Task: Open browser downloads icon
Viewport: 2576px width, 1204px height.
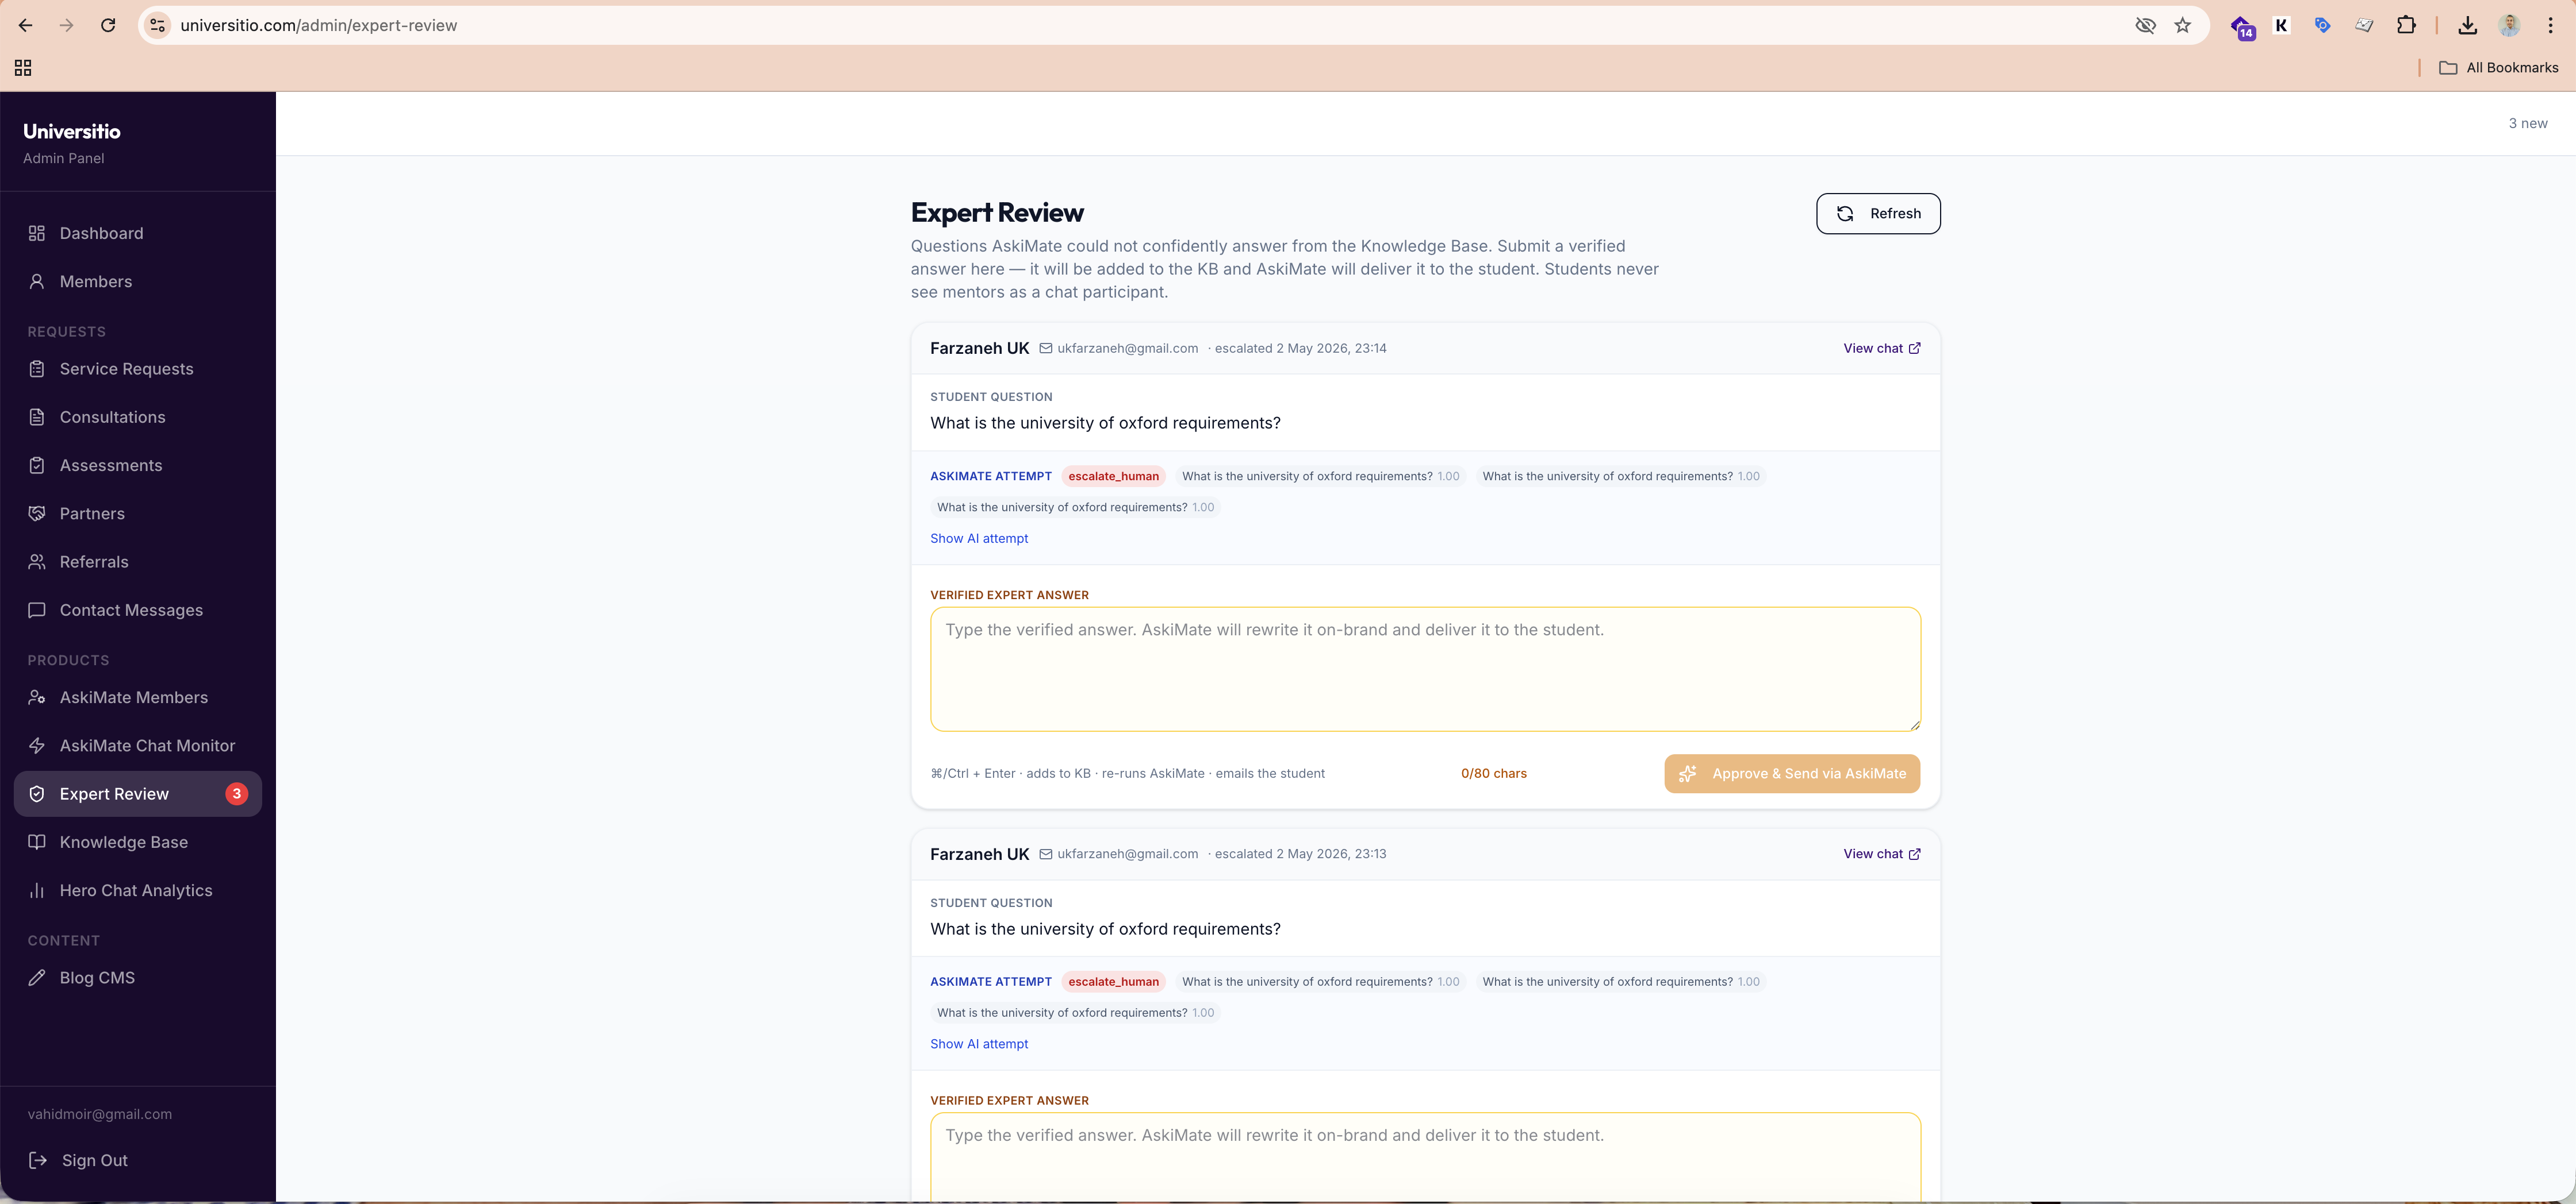Action: point(2467,25)
